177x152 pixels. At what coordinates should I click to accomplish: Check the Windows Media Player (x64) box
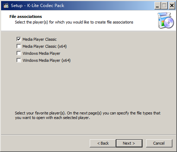point(19,60)
